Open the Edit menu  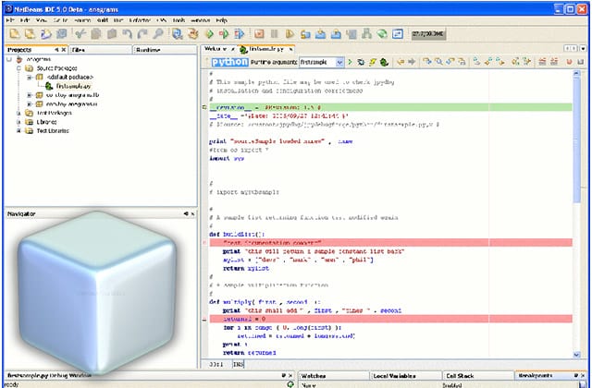click(25, 20)
